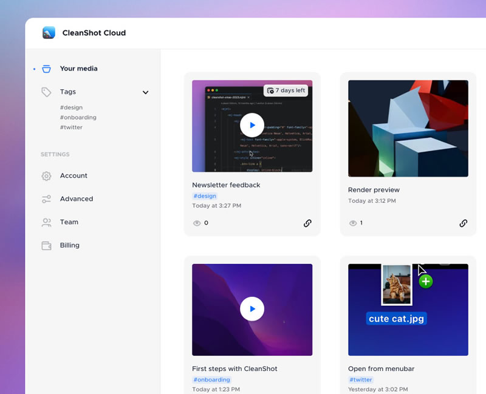Image resolution: width=486 pixels, height=394 pixels.
Task: Open the Render preview thumbnail
Action: pos(408,128)
